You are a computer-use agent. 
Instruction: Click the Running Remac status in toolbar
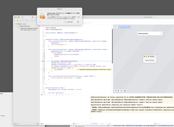click(x=148, y=17)
